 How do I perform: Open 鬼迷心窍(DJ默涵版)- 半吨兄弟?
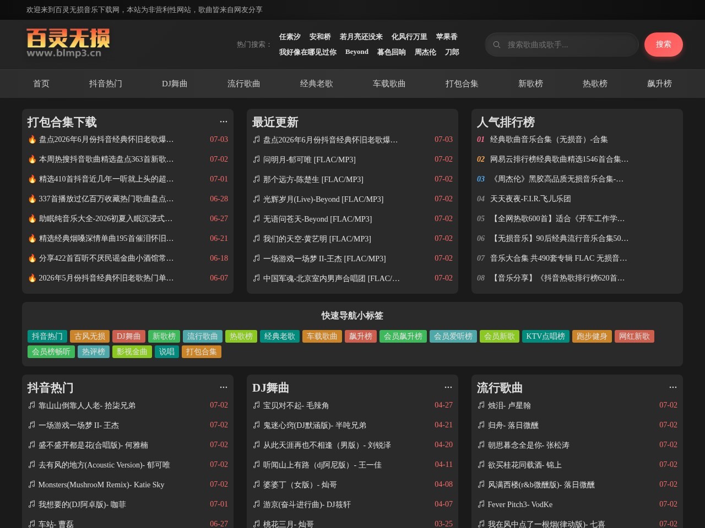coord(314,425)
